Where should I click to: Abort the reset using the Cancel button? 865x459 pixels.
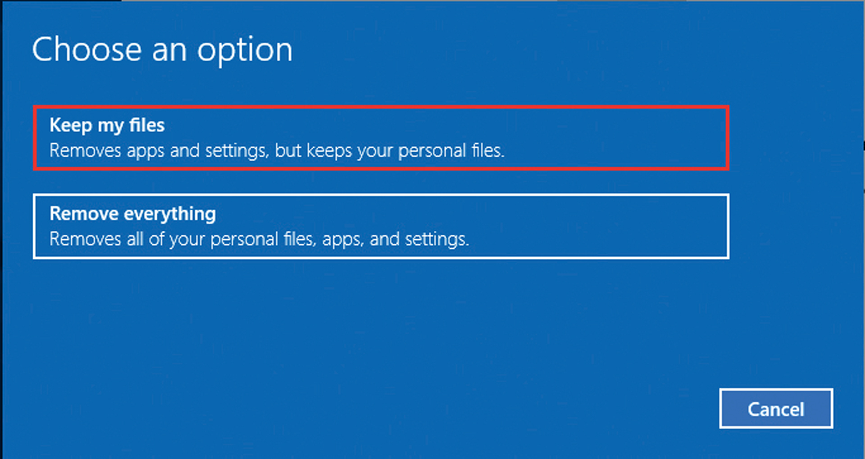pos(776,409)
